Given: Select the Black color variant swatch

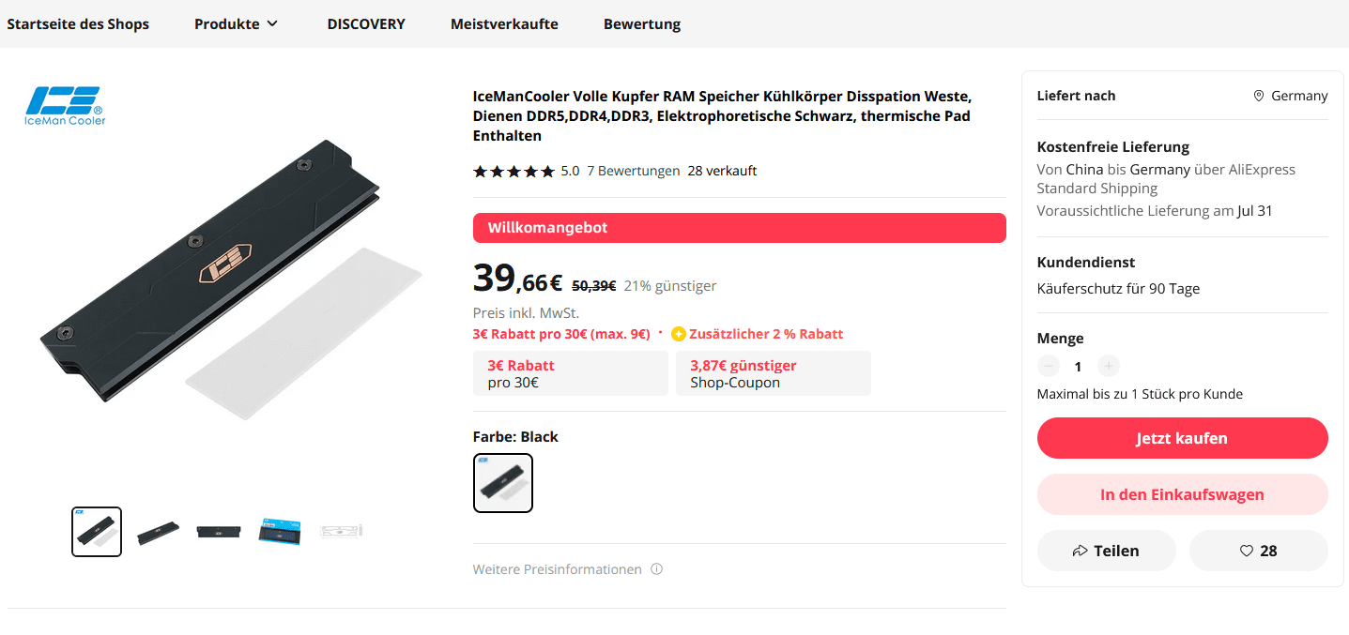Looking at the screenshot, I should [x=503, y=483].
